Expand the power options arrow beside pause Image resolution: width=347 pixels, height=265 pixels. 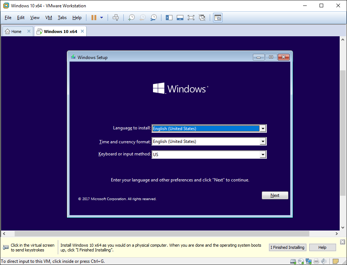coord(101,18)
